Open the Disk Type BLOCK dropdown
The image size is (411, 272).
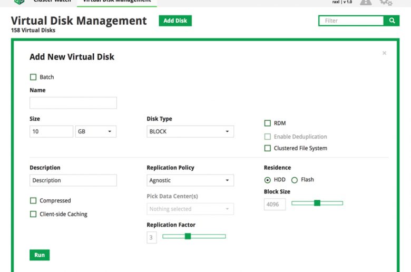(x=190, y=131)
